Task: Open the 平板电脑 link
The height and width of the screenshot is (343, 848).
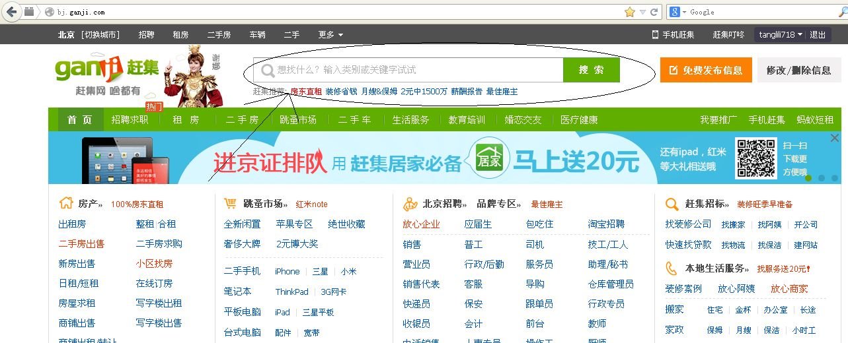Action: point(242,312)
